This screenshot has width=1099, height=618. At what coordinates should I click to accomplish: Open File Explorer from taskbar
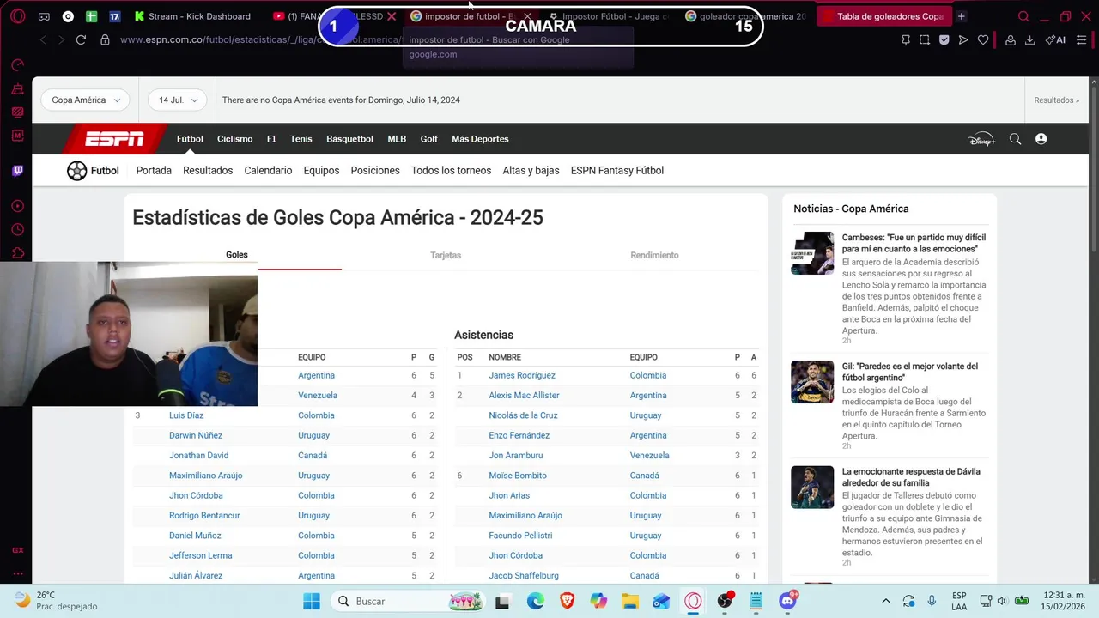click(x=630, y=601)
